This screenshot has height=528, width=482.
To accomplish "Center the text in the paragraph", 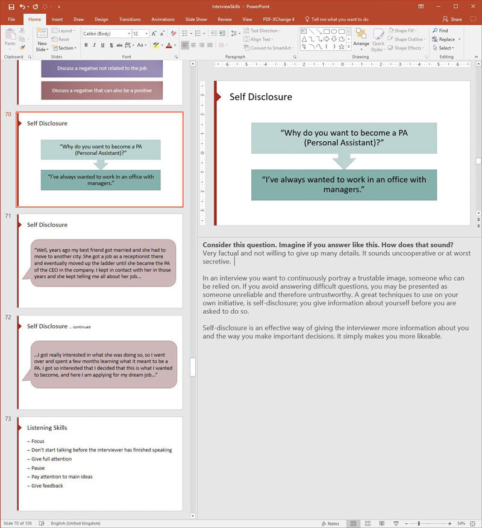I will pos(193,45).
